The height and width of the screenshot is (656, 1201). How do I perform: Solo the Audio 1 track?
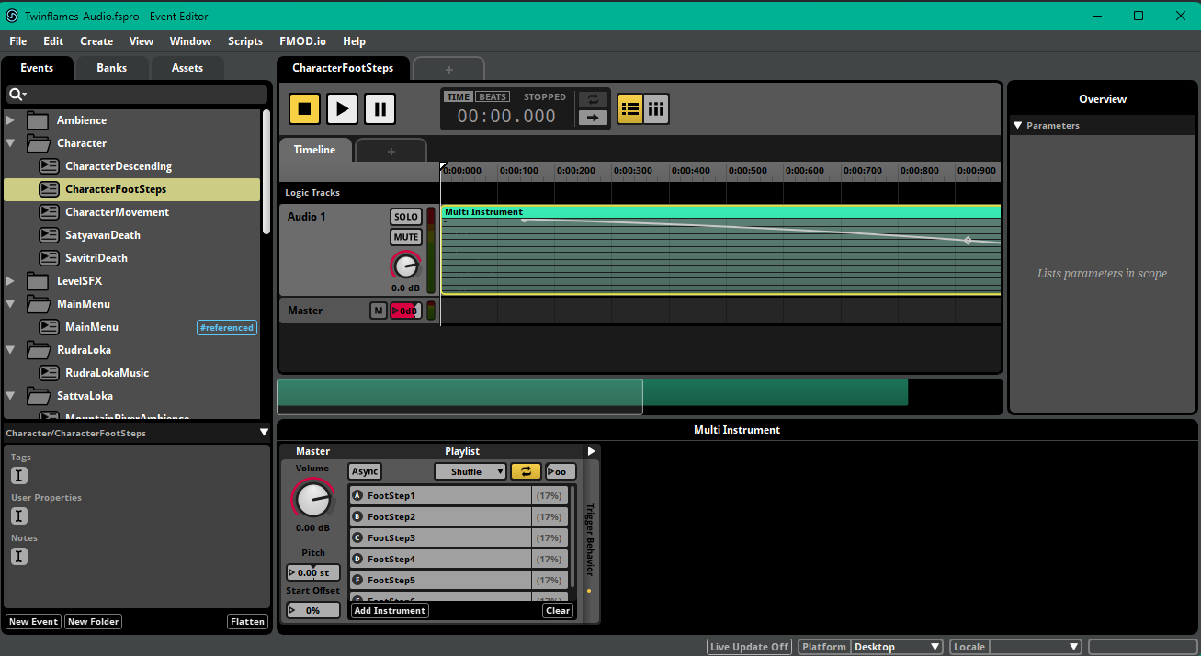[x=406, y=217]
